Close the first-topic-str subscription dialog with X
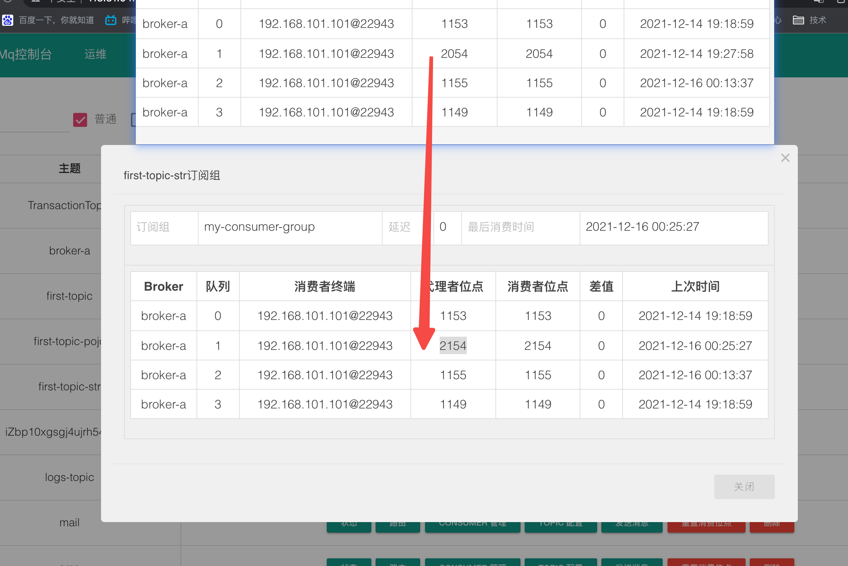 coord(785,158)
